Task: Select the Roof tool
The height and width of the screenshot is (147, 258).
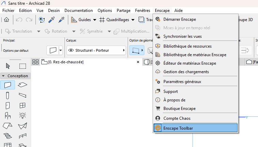Action: [x=8, y=126]
